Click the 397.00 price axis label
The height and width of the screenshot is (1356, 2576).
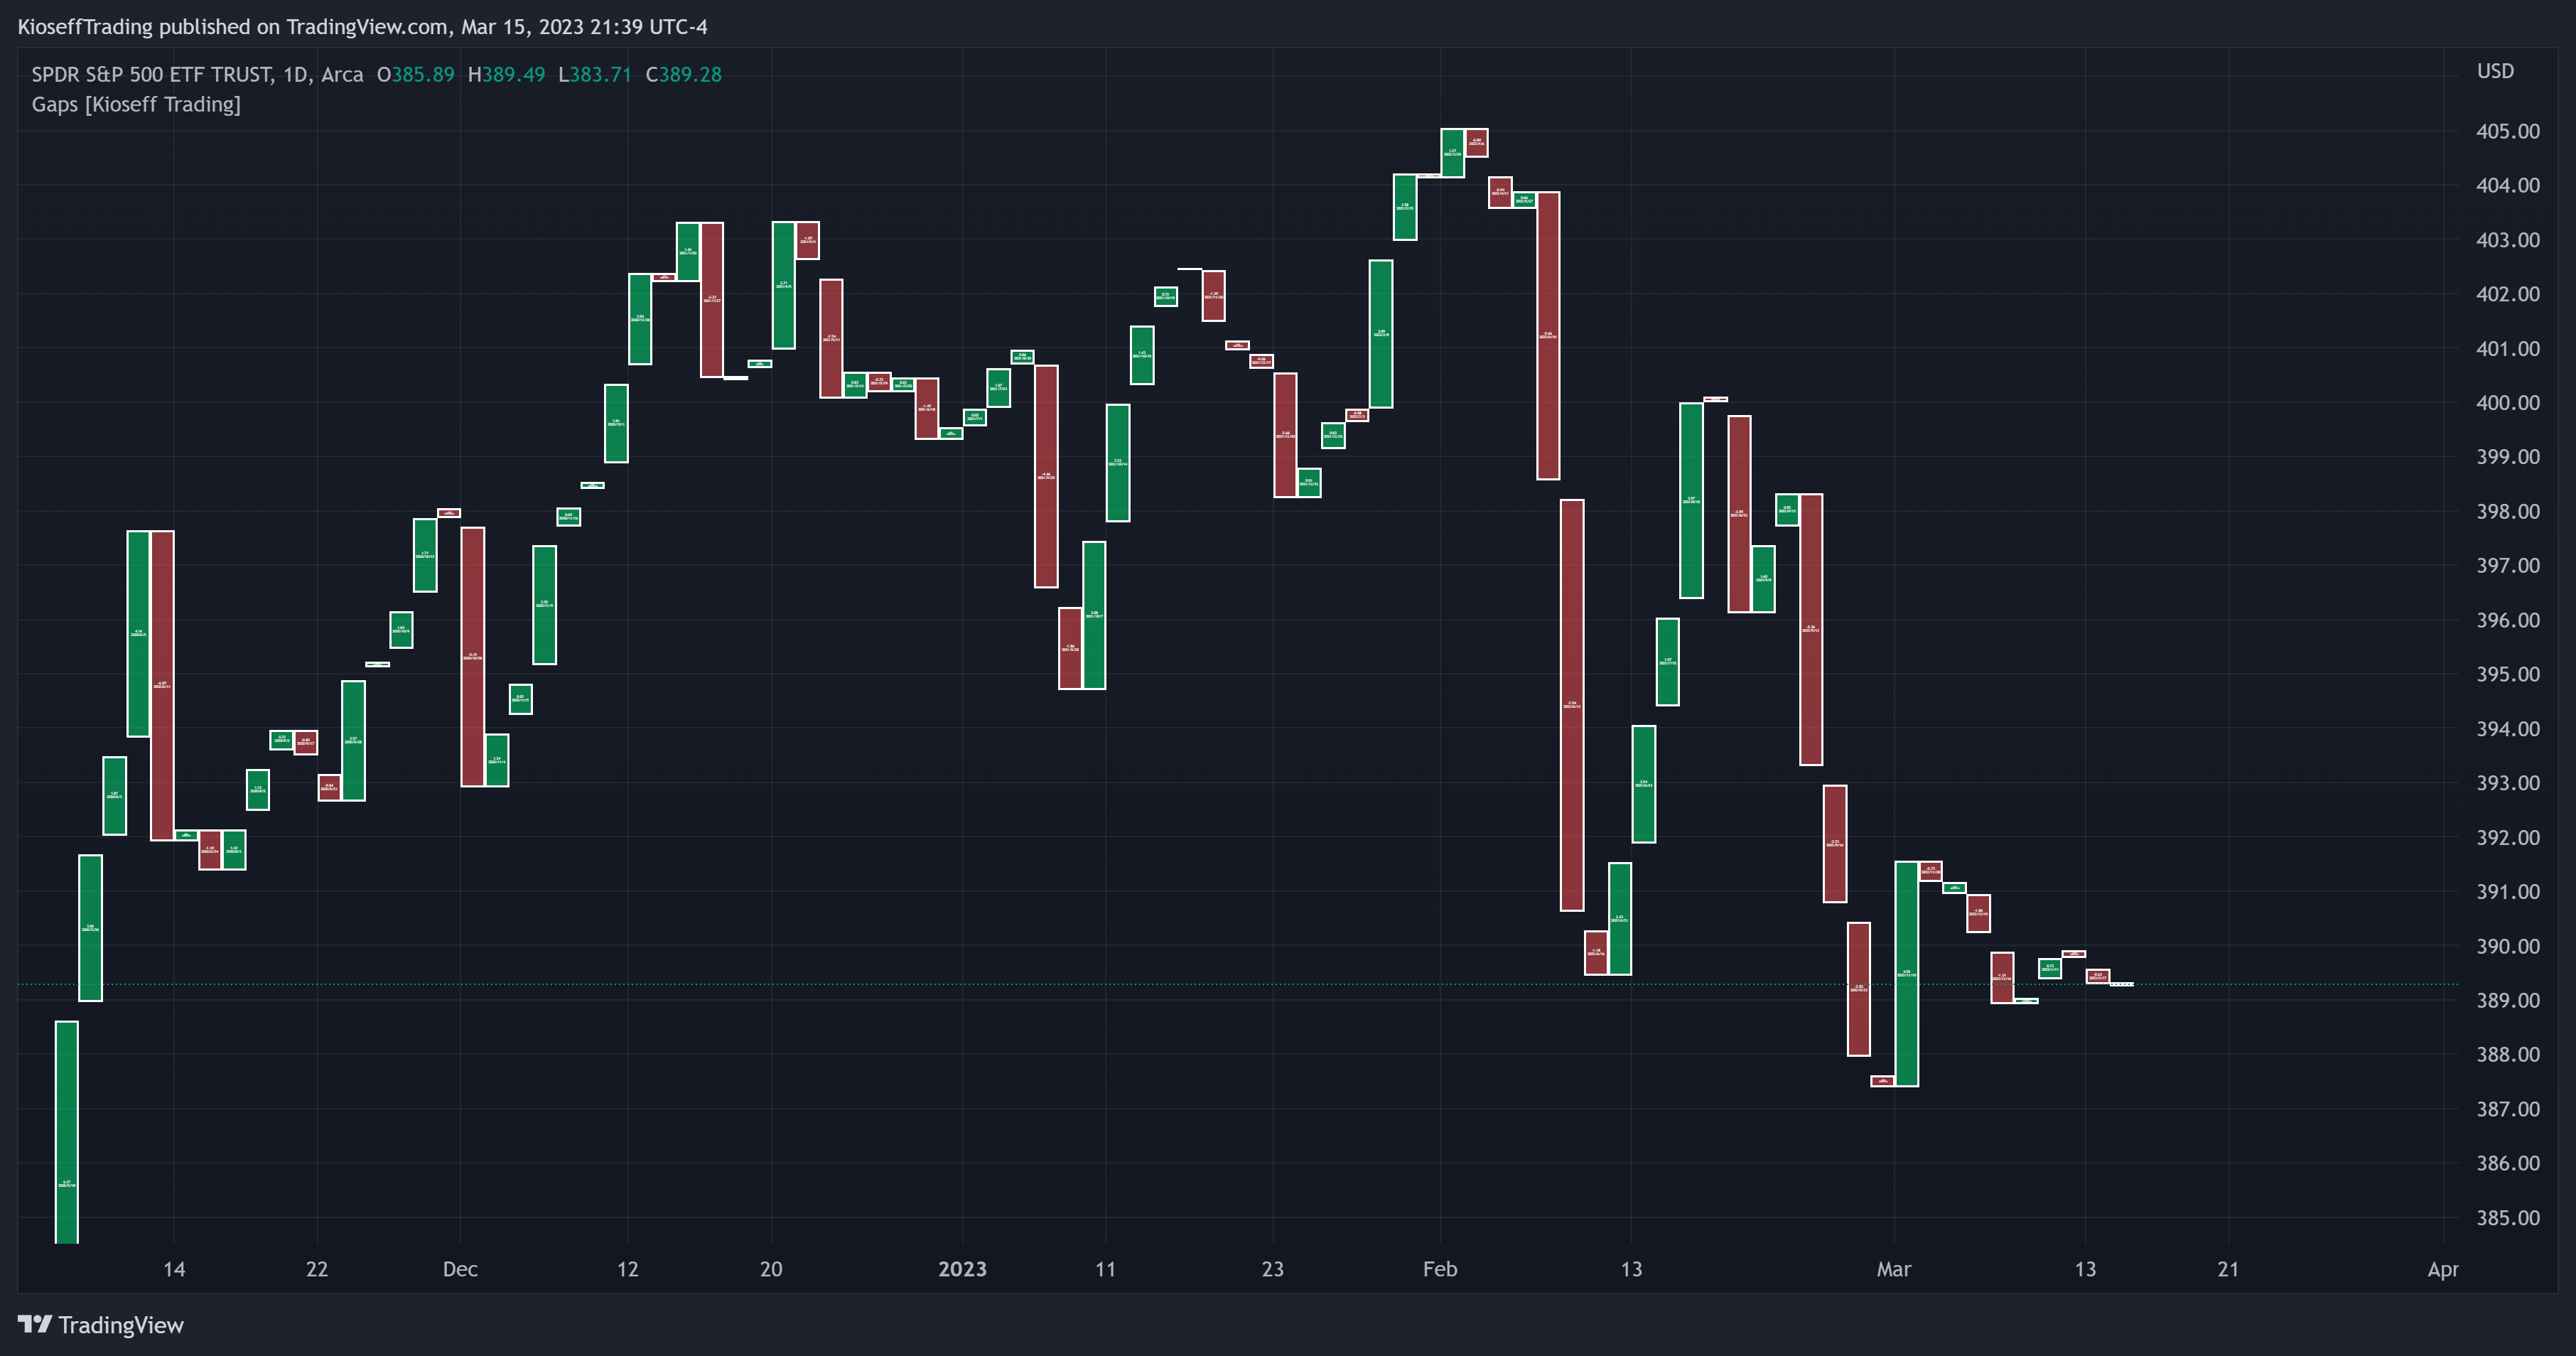click(2507, 566)
